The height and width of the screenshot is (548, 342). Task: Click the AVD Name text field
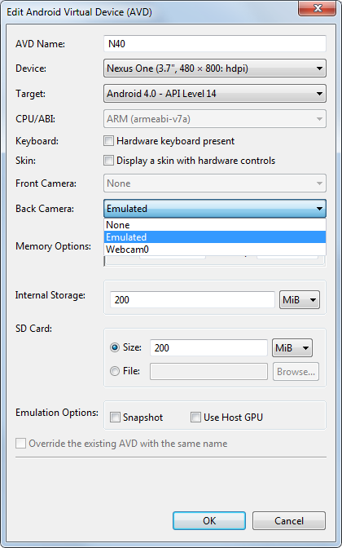(215, 44)
